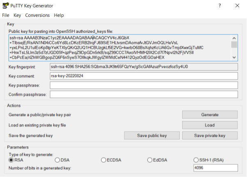Viewport: 247px width, 177px height.
Task: Click the Key passphrase field
Action: tap(144, 85)
